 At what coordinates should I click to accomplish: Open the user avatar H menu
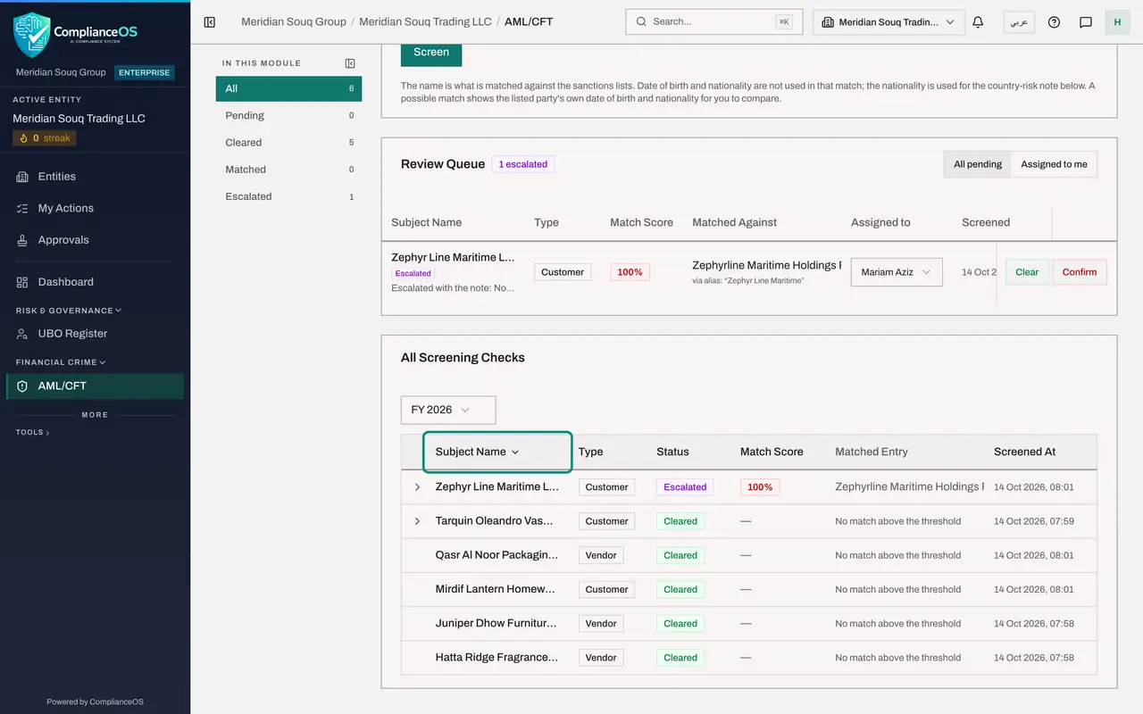1117,22
